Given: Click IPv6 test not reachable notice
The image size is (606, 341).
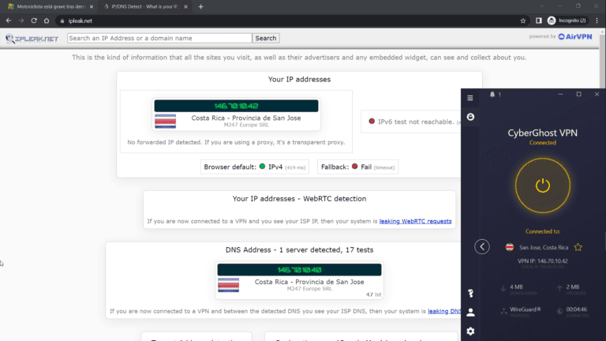Looking at the screenshot, I should [x=411, y=122].
